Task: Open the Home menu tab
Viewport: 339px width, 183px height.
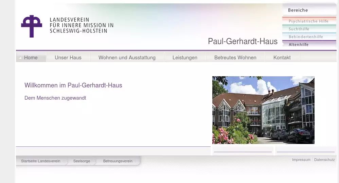Action: [x=31, y=58]
